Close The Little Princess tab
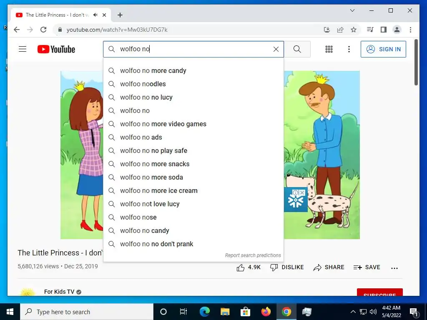This screenshot has width=427, height=320. [104, 15]
